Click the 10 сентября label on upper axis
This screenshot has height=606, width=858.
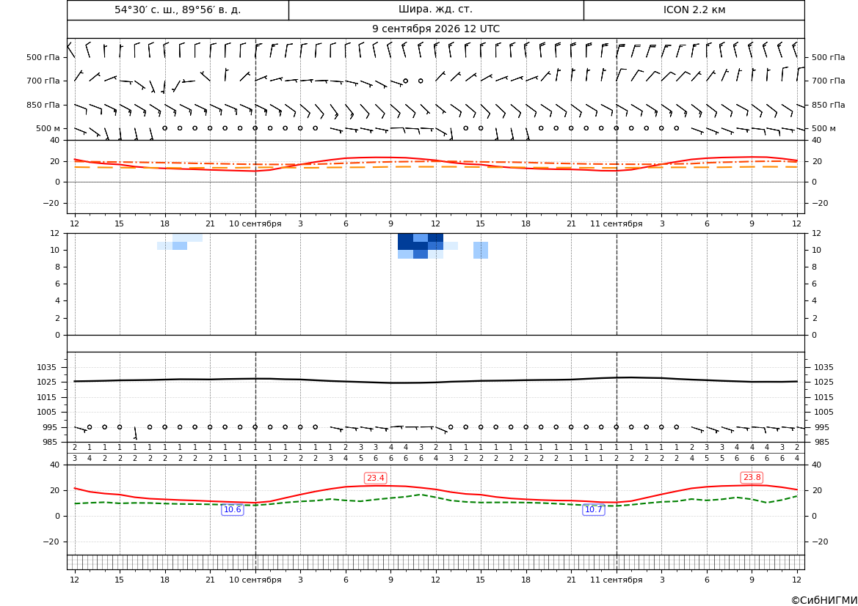coord(255,224)
